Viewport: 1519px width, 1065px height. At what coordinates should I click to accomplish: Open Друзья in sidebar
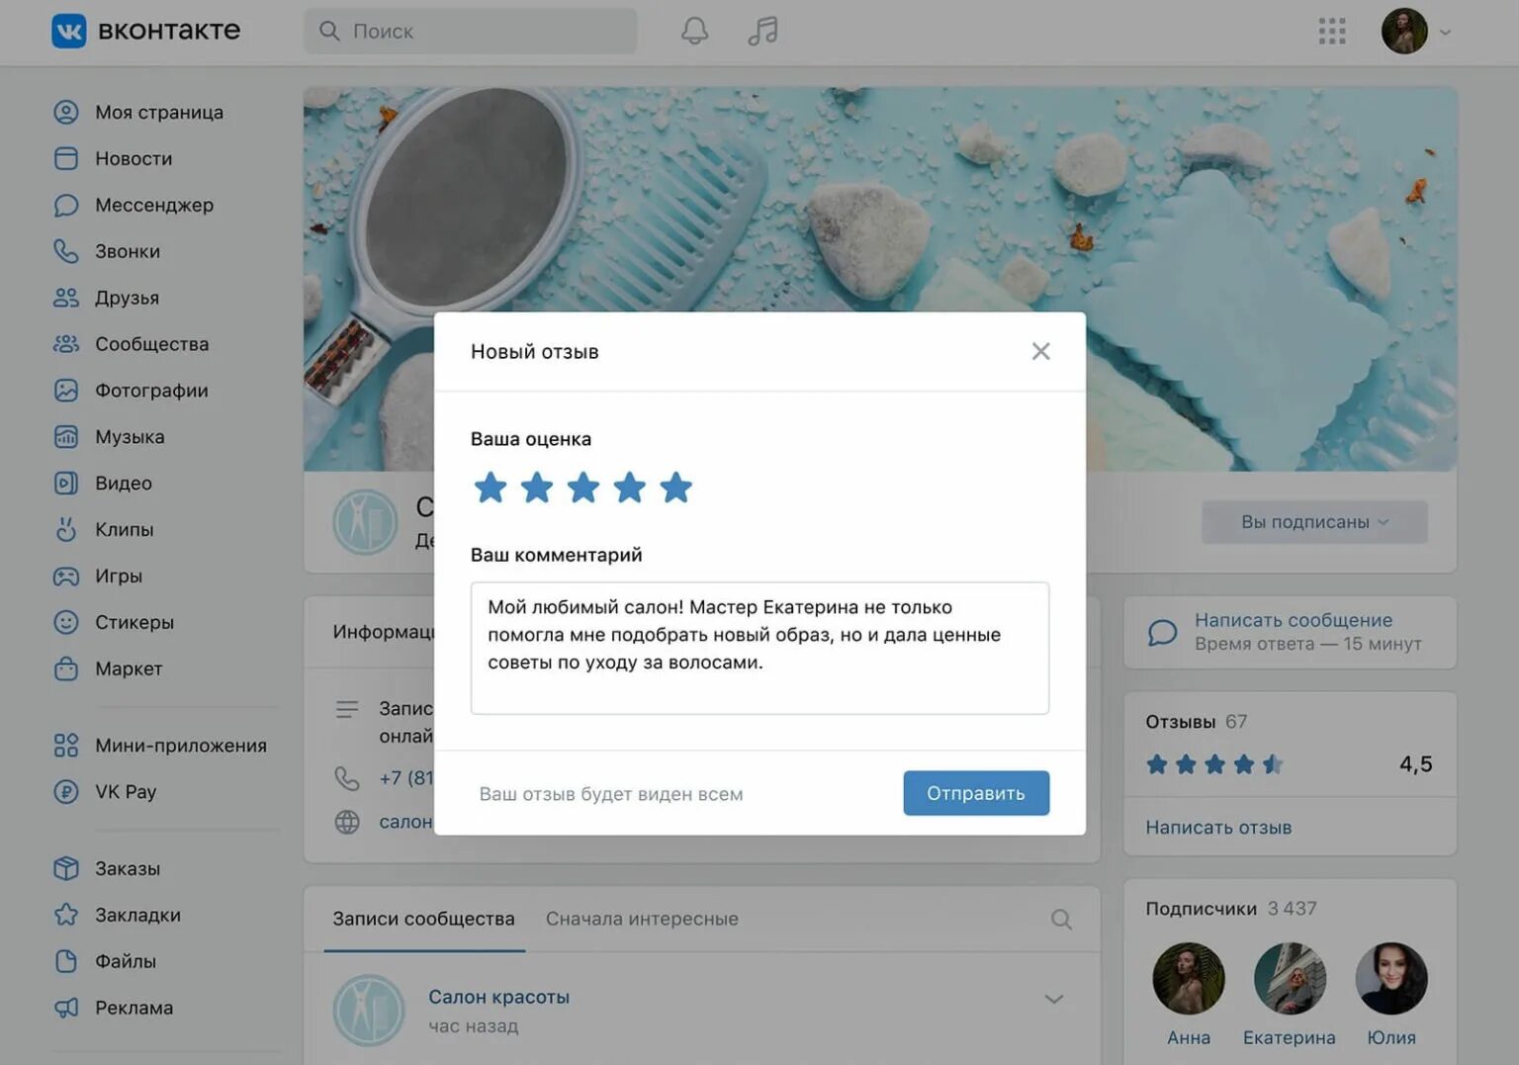[127, 299]
